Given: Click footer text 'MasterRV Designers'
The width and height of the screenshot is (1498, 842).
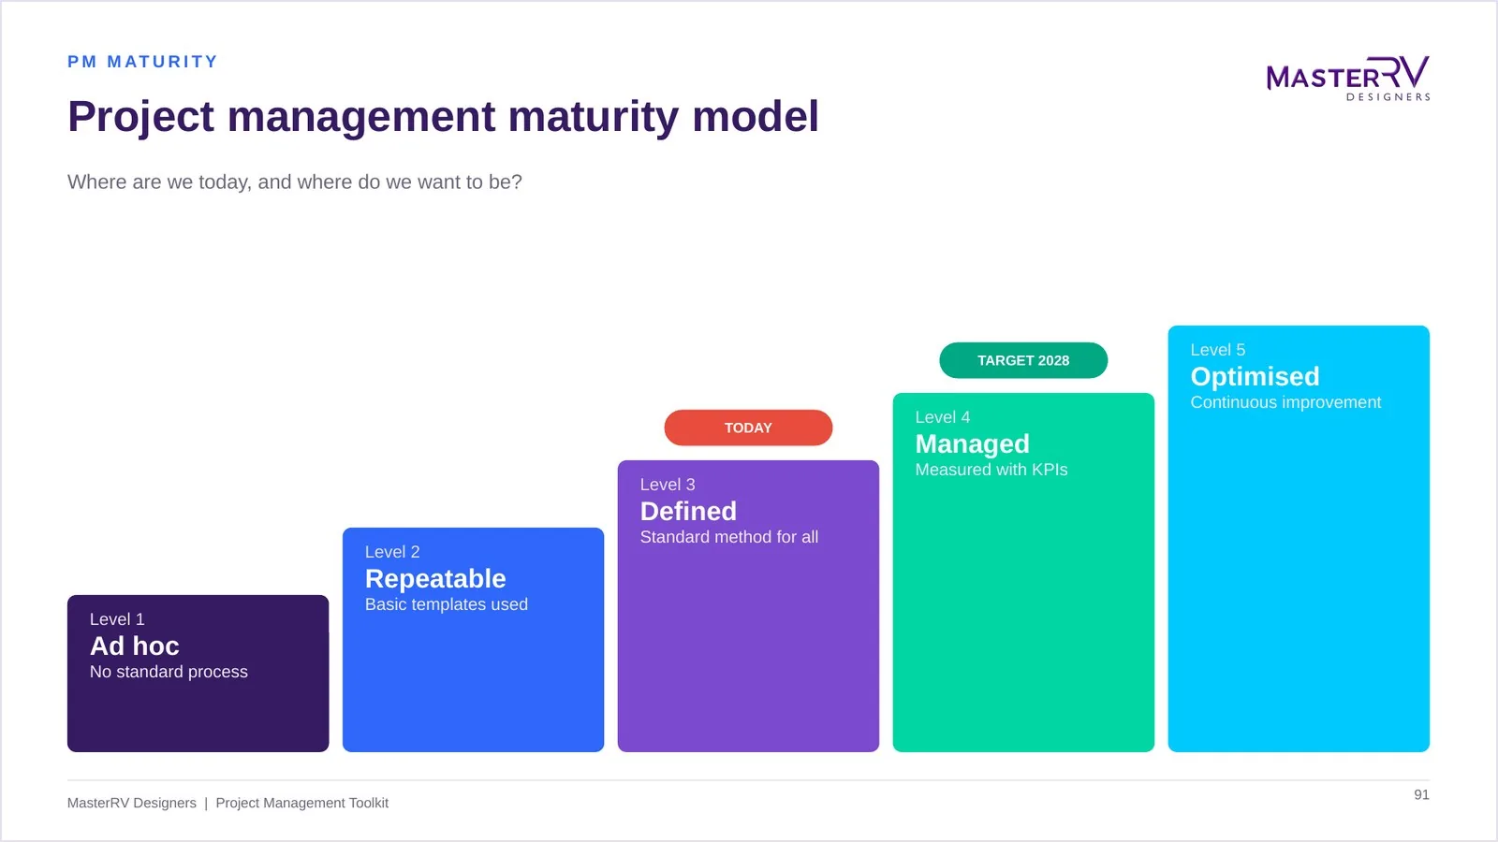Looking at the screenshot, I should click(132, 803).
